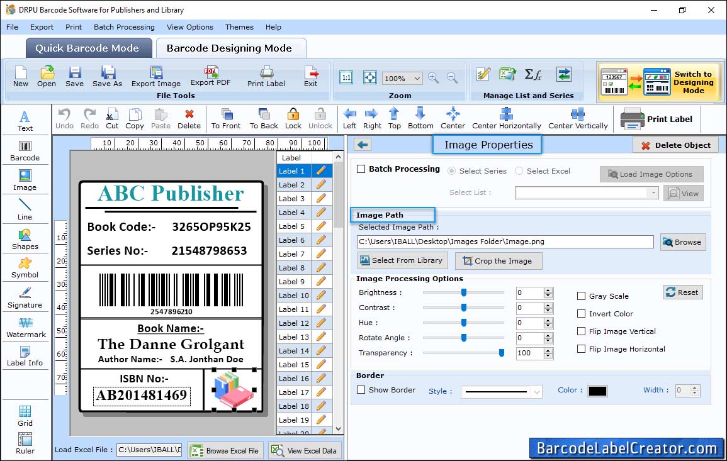
Task: Click the border Color black swatch
Action: (597, 391)
